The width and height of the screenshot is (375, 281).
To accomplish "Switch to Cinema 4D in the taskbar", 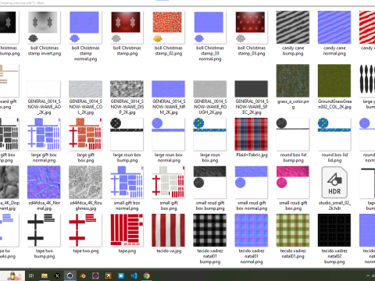I will 70,276.
